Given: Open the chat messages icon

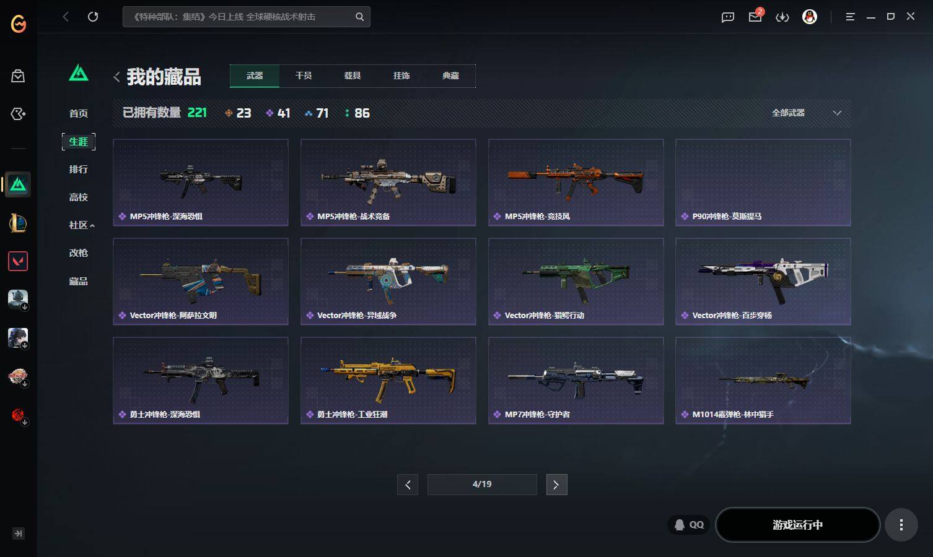Looking at the screenshot, I should [728, 17].
